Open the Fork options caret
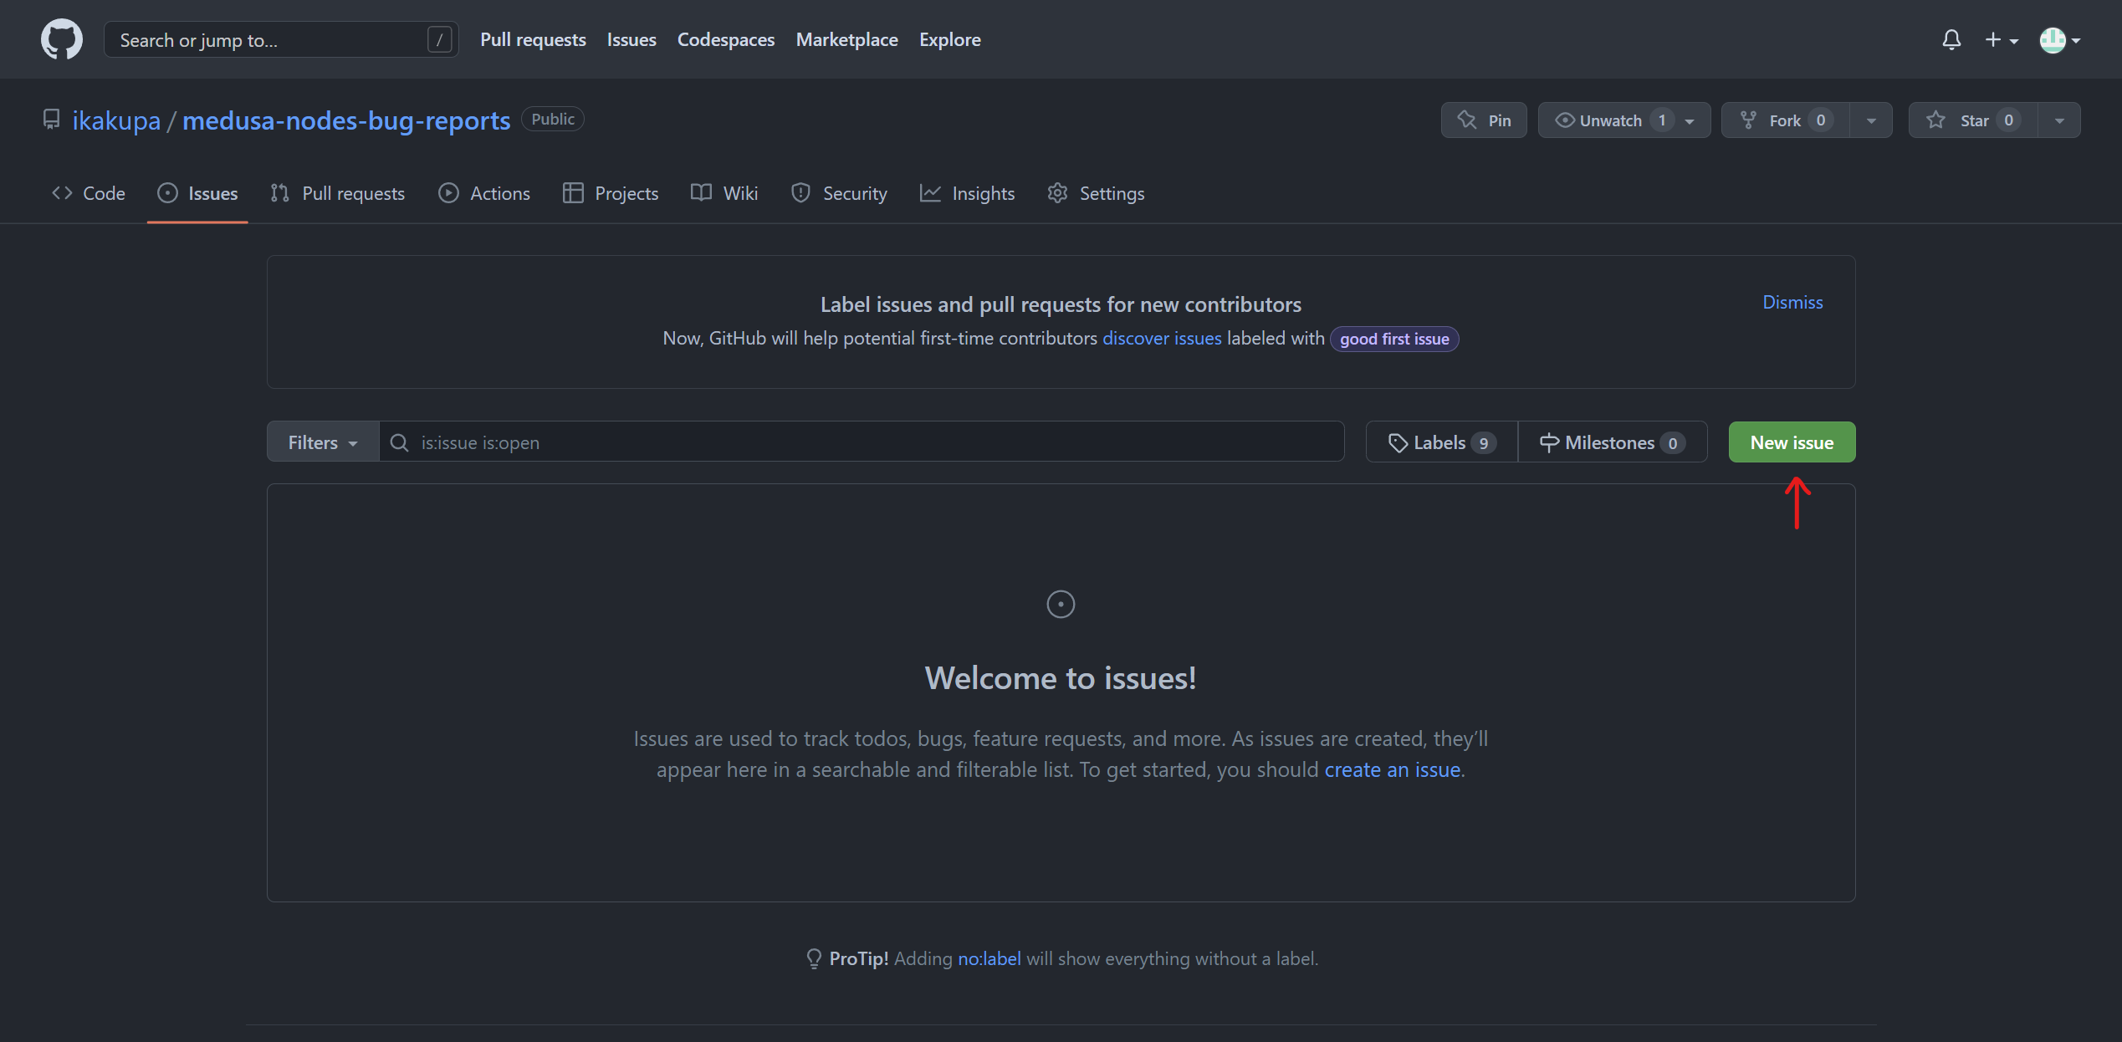The width and height of the screenshot is (2122, 1042). click(x=1871, y=120)
